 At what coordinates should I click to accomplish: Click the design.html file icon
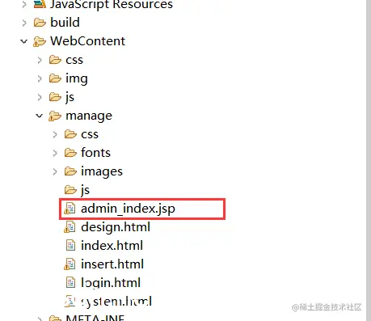(x=70, y=227)
